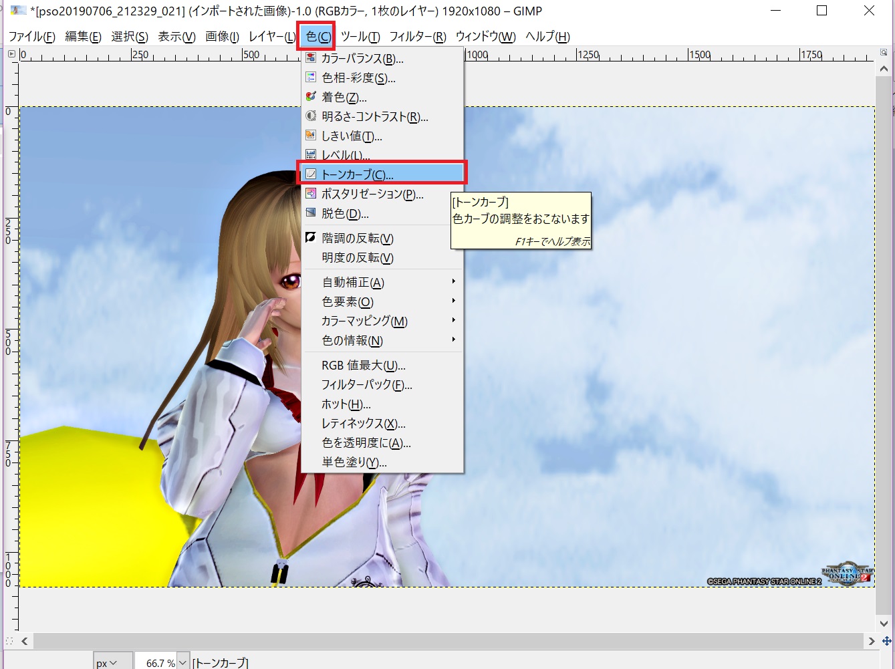895x669 pixels.
Task: Expand the カラーマッピング(M) submenu
Action: (453, 321)
